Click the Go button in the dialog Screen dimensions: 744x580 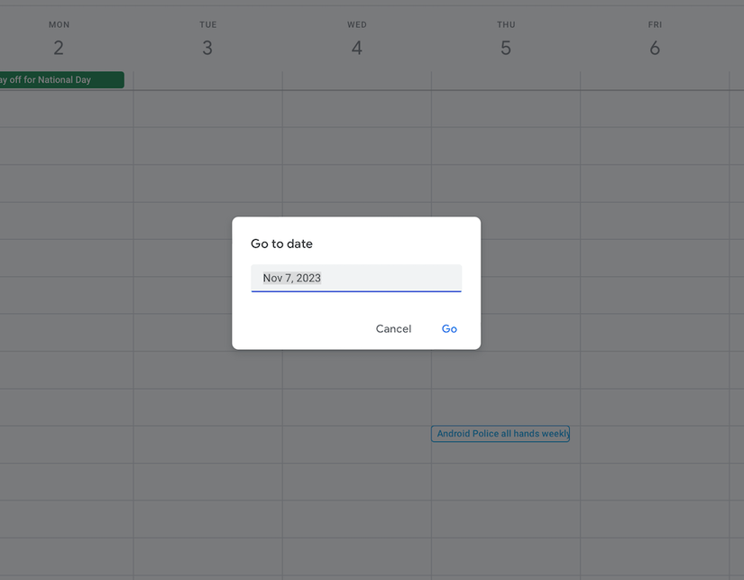pyautogui.click(x=449, y=329)
